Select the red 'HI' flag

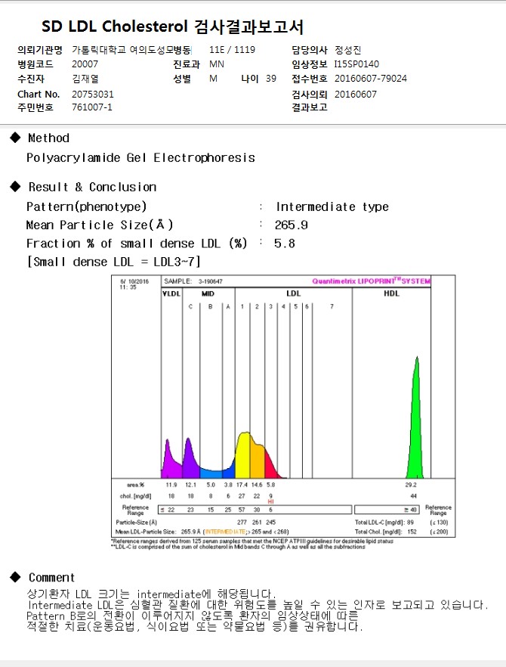(270, 502)
